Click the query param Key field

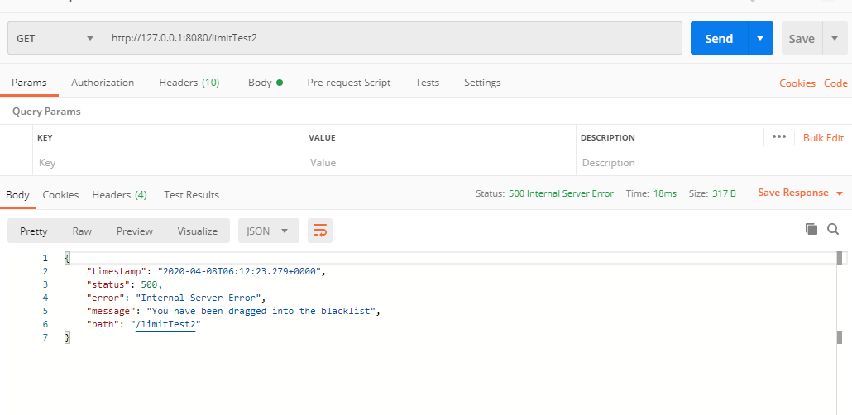click(167, 163)
